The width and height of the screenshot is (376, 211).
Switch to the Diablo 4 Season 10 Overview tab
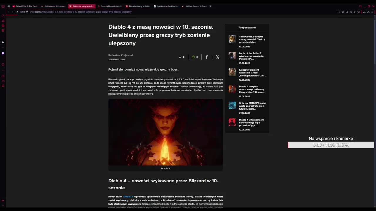[x=194, y=6]
